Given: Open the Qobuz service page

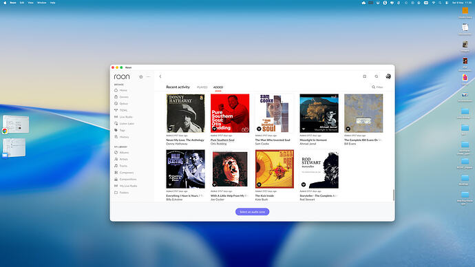Looking at the screenshot, I should pos(121,103).
